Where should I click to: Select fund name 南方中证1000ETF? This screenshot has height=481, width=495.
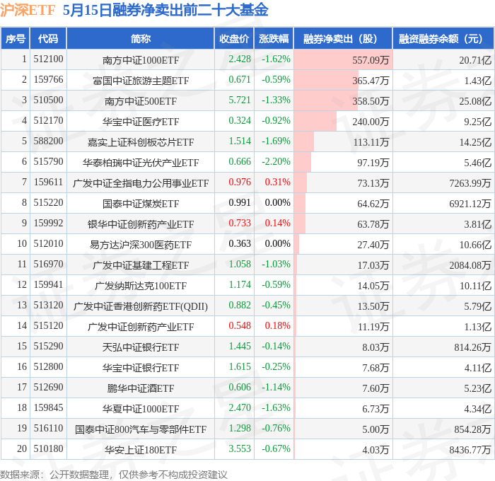[x=141, y=60]
